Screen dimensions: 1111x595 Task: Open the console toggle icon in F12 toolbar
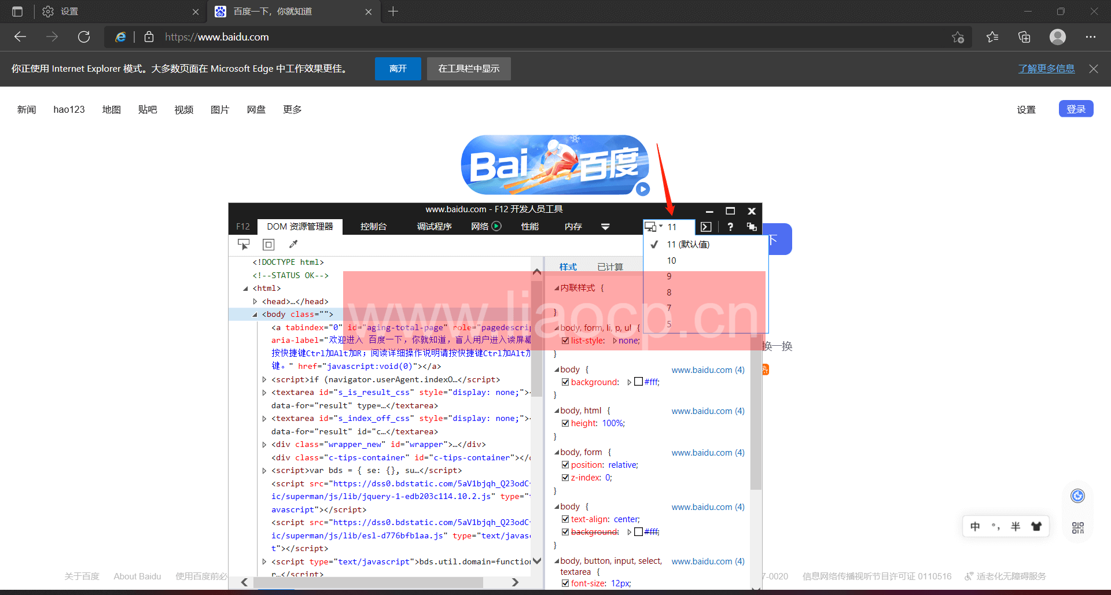point(706,227)
